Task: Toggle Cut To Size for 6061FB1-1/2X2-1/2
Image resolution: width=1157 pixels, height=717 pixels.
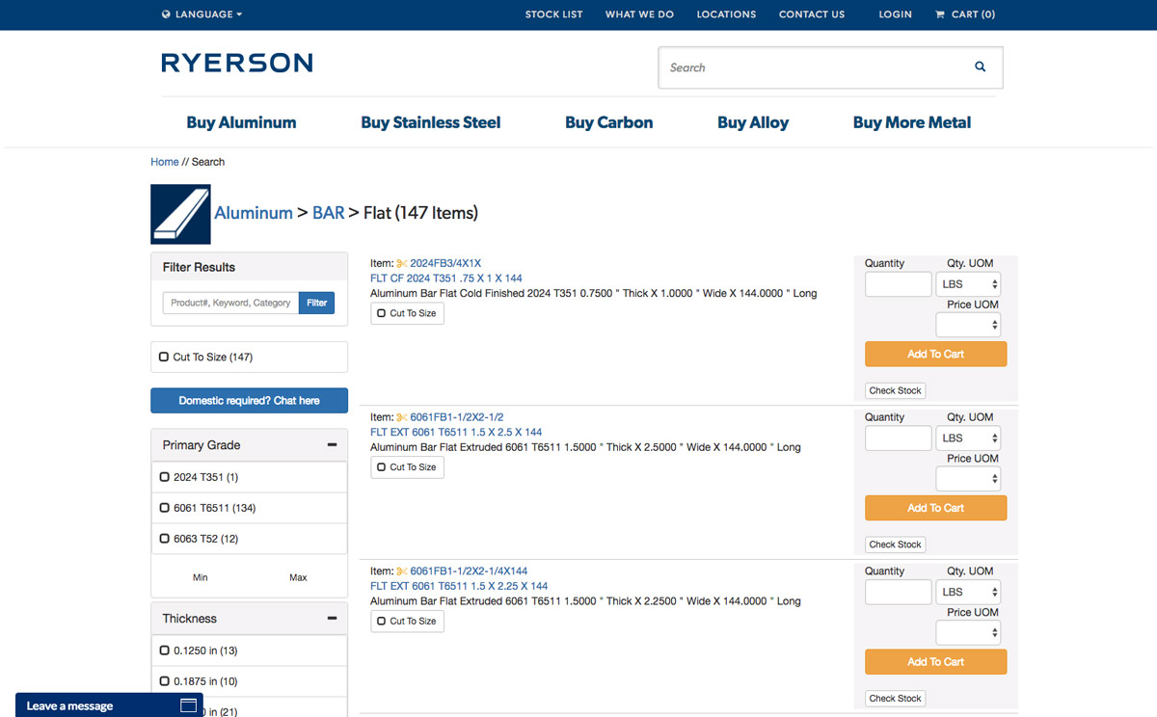Action: 407,467
